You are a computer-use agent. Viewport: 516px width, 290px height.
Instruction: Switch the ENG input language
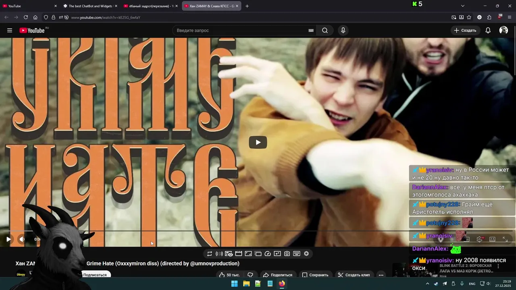[472, 284]
